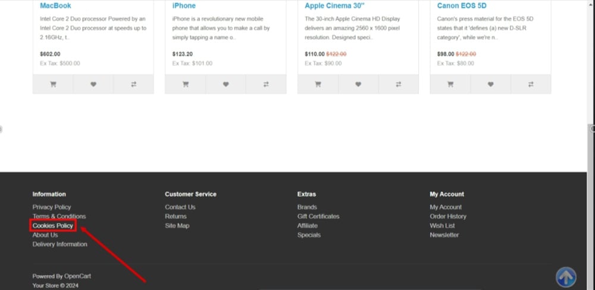Open Wish List footer link
This screenshot has height=290, width=595.
(x=442, y=226)
